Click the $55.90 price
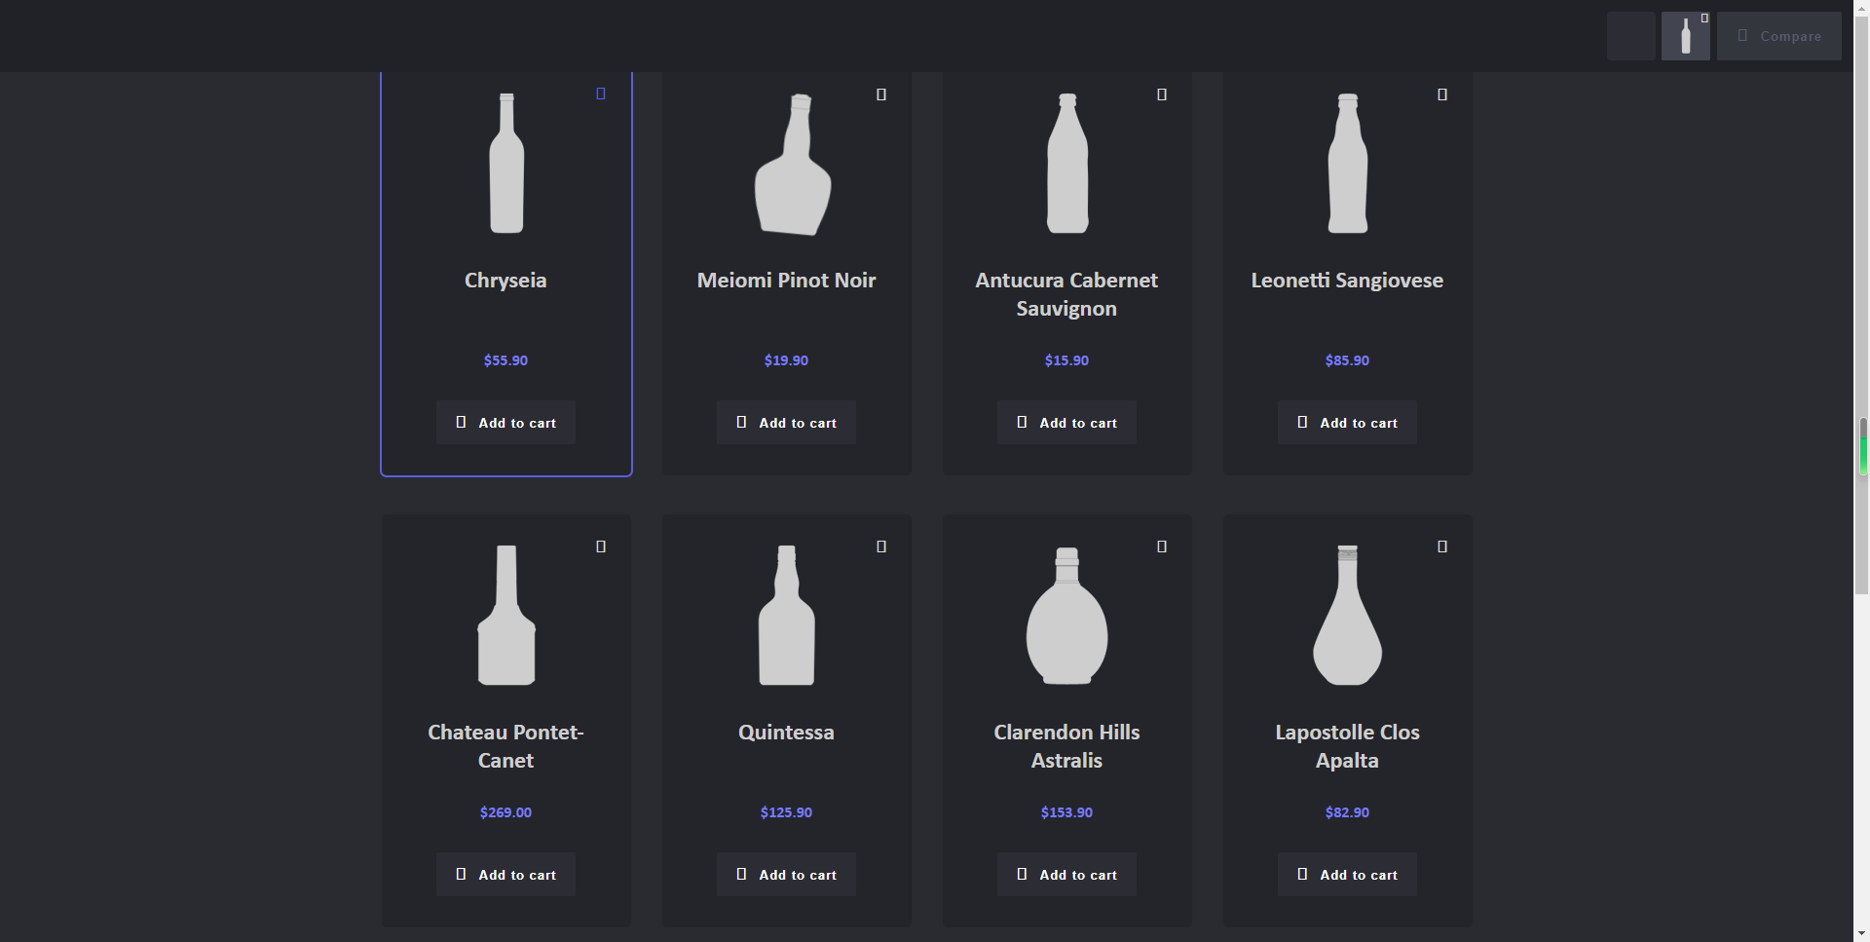 (x=505, y=360)
